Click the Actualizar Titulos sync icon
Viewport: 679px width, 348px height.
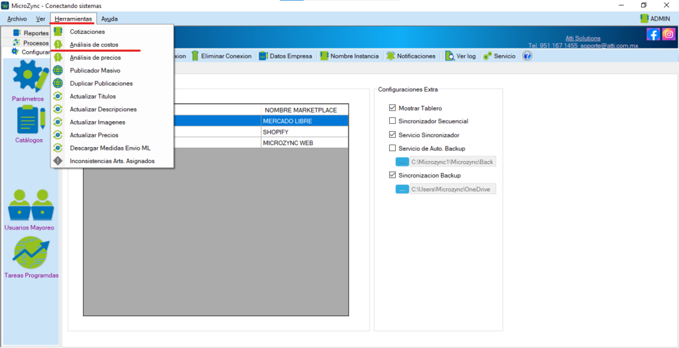(x=58, y=96)
